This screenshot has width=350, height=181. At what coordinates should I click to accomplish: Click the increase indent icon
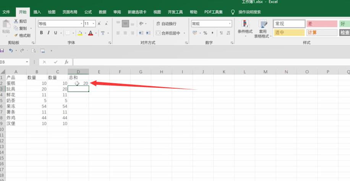[x=148, y=33]
